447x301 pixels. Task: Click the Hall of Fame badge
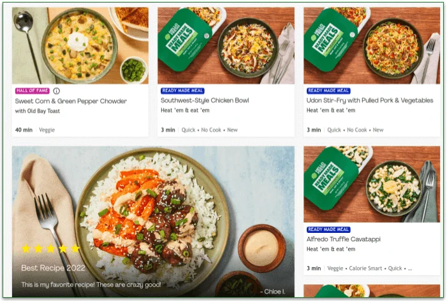[x=32, y=91]
